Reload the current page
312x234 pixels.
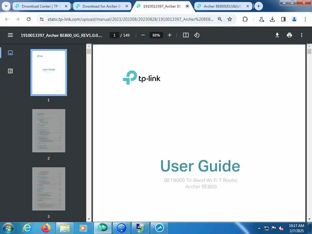pos(29,19)
